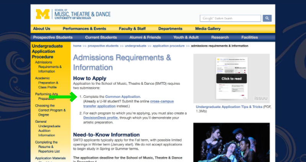Open the Media Gallery menu
Image resolution: width=306 pixels, height=162 pixels.
208,29
